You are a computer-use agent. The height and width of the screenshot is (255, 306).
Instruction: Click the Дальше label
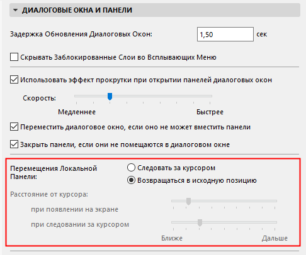pyautogui.click(x=275, y=238)
